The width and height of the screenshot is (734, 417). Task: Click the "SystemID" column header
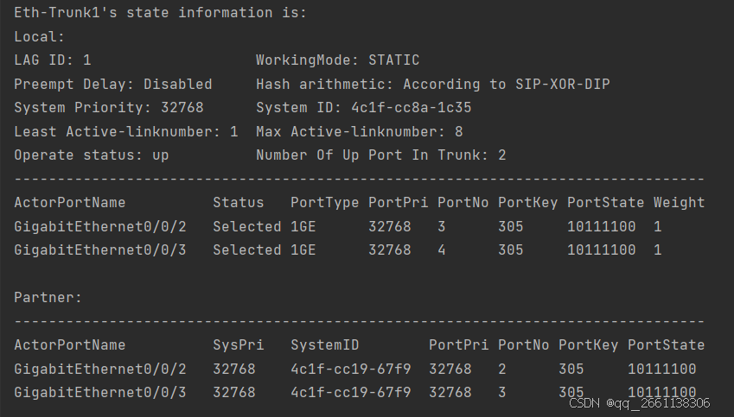(x=324, y=345)
